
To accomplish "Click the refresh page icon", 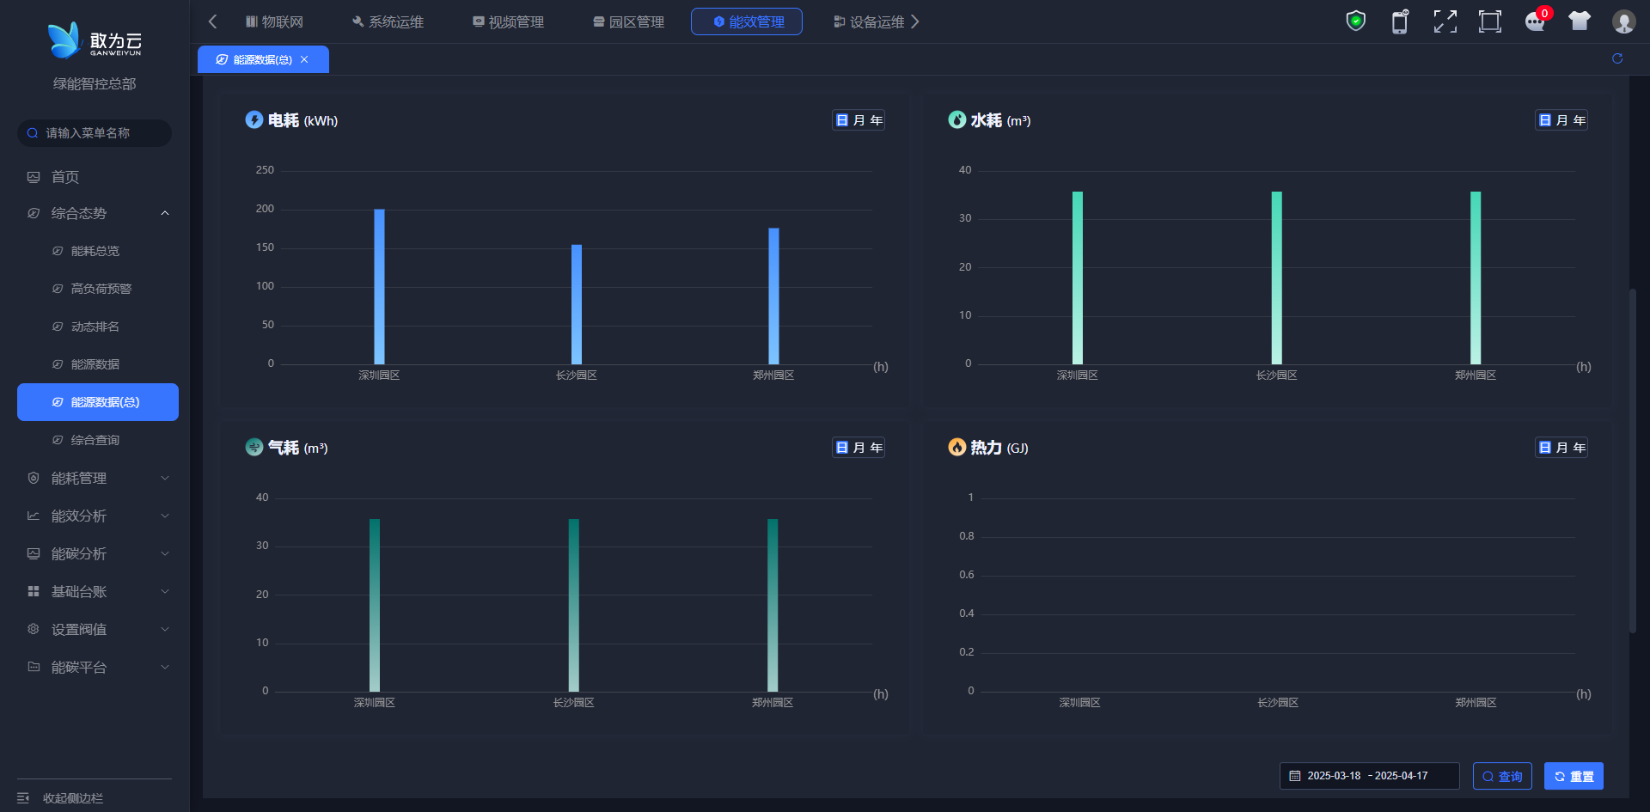I will [x=1617, y=58].
